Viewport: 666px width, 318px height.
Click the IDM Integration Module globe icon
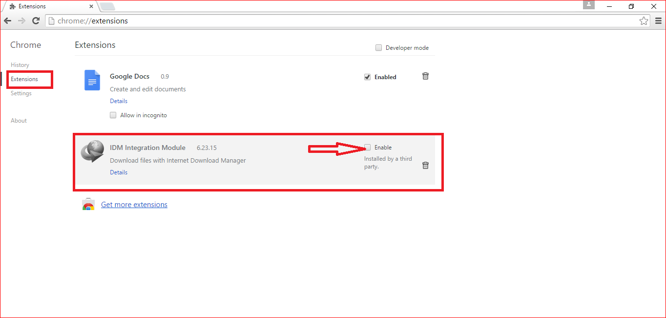[x=91, y=150]
